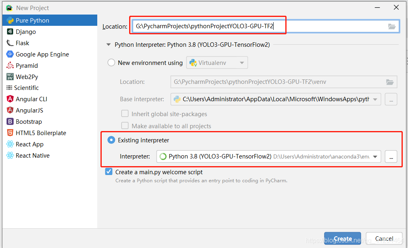Pick Flask from project types
408x248 pixels.
coord(50,43)
